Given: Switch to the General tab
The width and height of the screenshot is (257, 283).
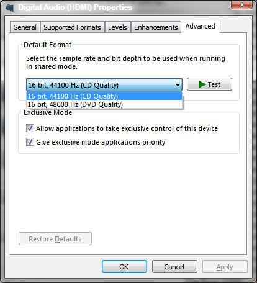Looking at the screenshot, I should [x=25, y=27].
